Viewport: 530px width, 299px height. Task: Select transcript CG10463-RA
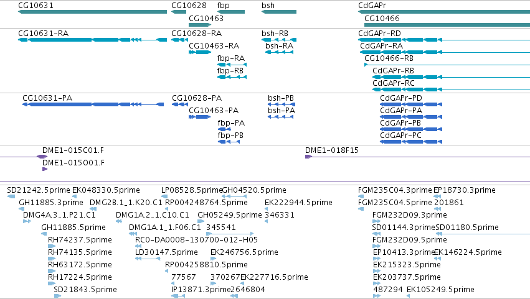pyautogui.click(x=200, y=52)
